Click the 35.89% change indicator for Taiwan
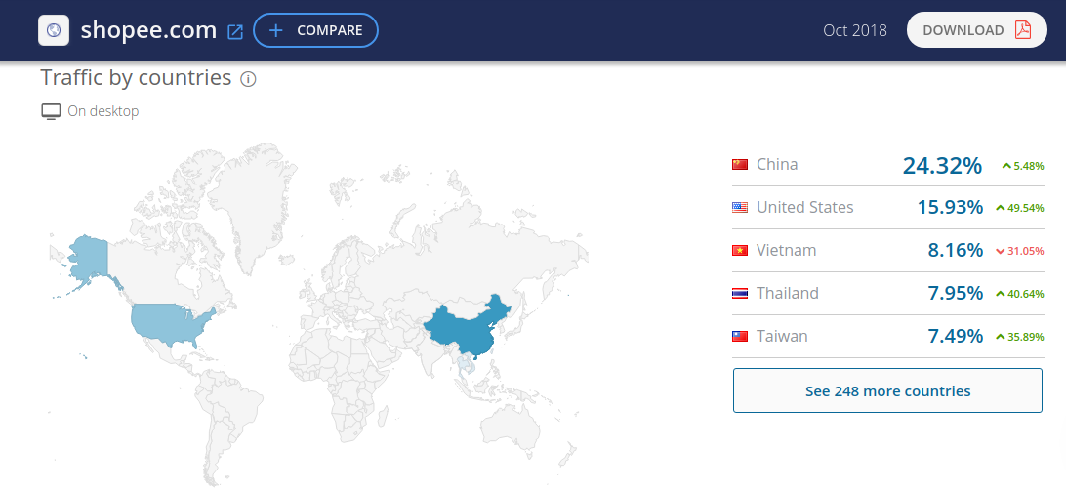 [x=1020, y=337]
